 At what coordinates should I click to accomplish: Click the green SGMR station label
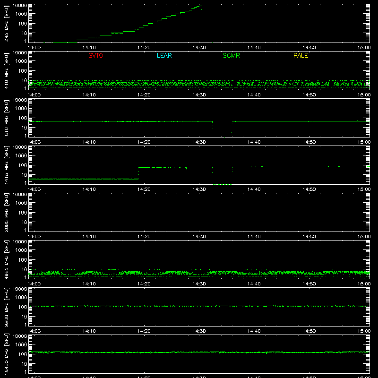tap(231, 55)
